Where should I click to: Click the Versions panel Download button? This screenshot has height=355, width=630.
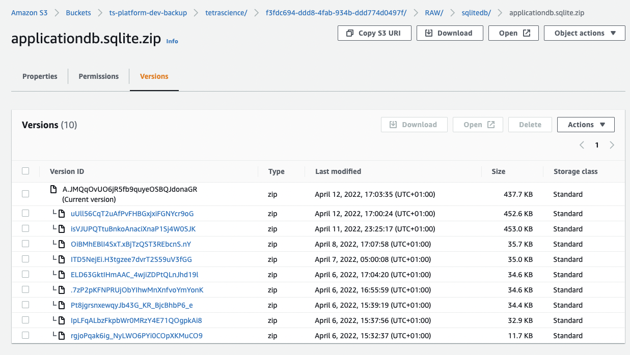(x=414, y=125)
